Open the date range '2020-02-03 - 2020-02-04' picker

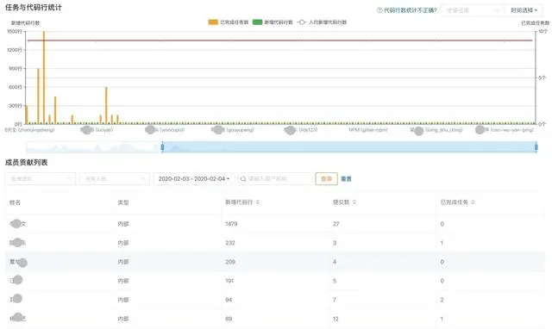(x=194, y=178)
